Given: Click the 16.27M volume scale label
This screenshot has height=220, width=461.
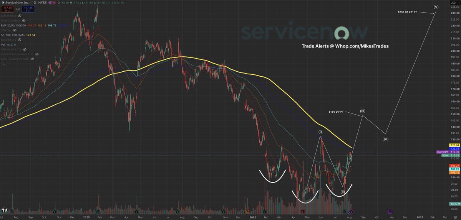Looking at the screenshot, I should coord(455,204).
